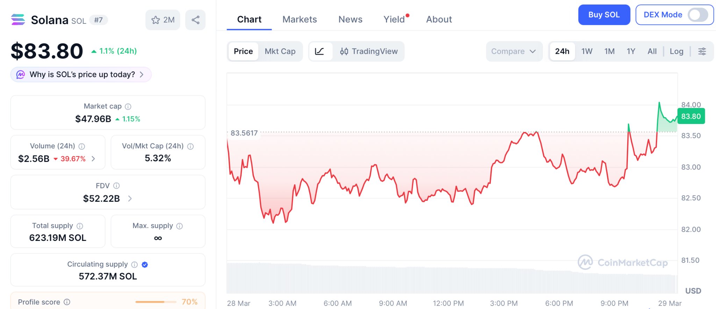Click the Profile score progress bar
This screenshot has width=716, height=309.
[x=156, y=302]
